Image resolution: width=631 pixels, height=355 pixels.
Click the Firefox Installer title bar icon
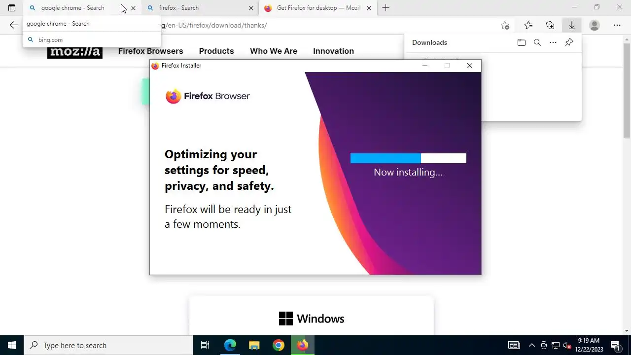155,66
